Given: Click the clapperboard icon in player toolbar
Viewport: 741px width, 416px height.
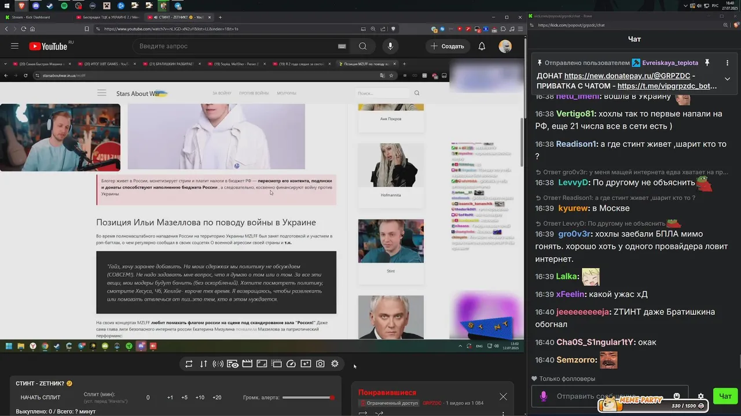Looking at the screenshot, I should coord(247,363).
